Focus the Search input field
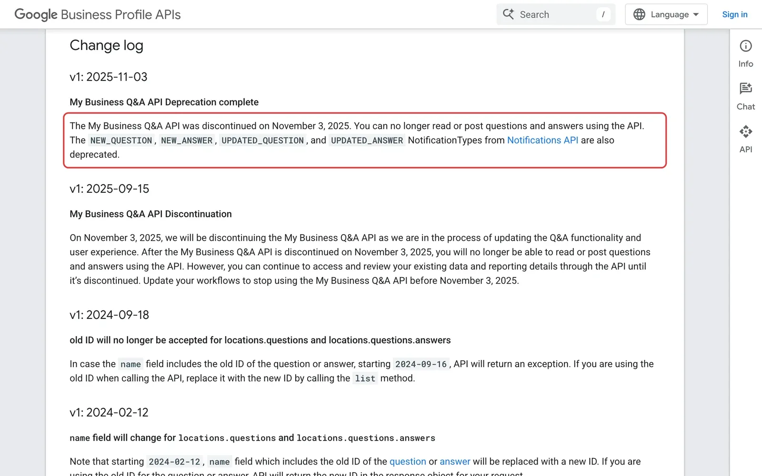 (556, 14)
